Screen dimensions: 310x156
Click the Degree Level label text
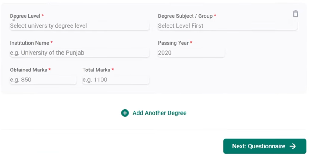click(x=25, y=16)
